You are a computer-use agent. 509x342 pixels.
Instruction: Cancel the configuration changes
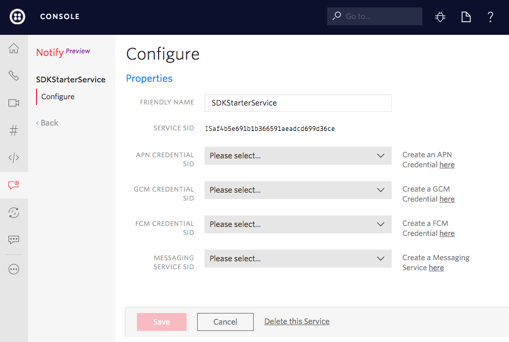[x=225, y=321]
